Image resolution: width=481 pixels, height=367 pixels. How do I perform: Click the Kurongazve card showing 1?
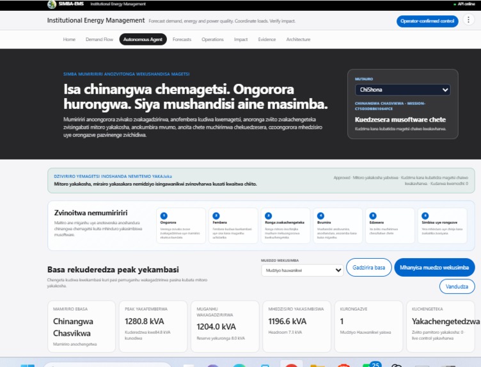pyautogui.click(x=368, y=327)
